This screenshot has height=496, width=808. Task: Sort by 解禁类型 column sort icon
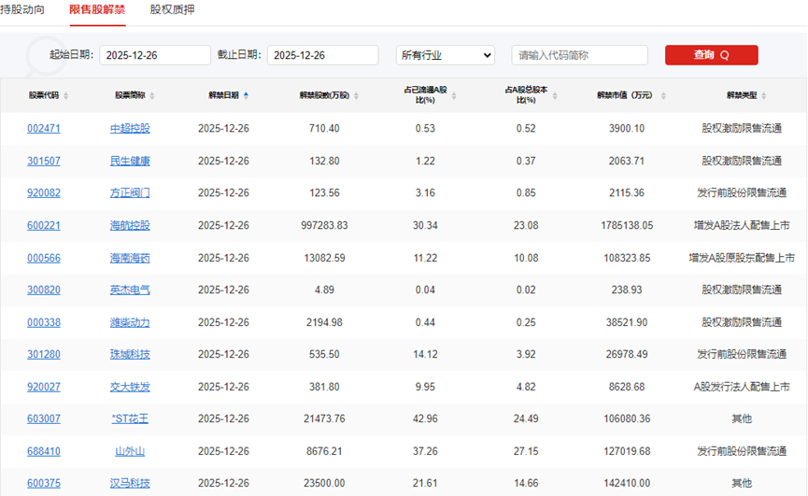coord(766,95)
